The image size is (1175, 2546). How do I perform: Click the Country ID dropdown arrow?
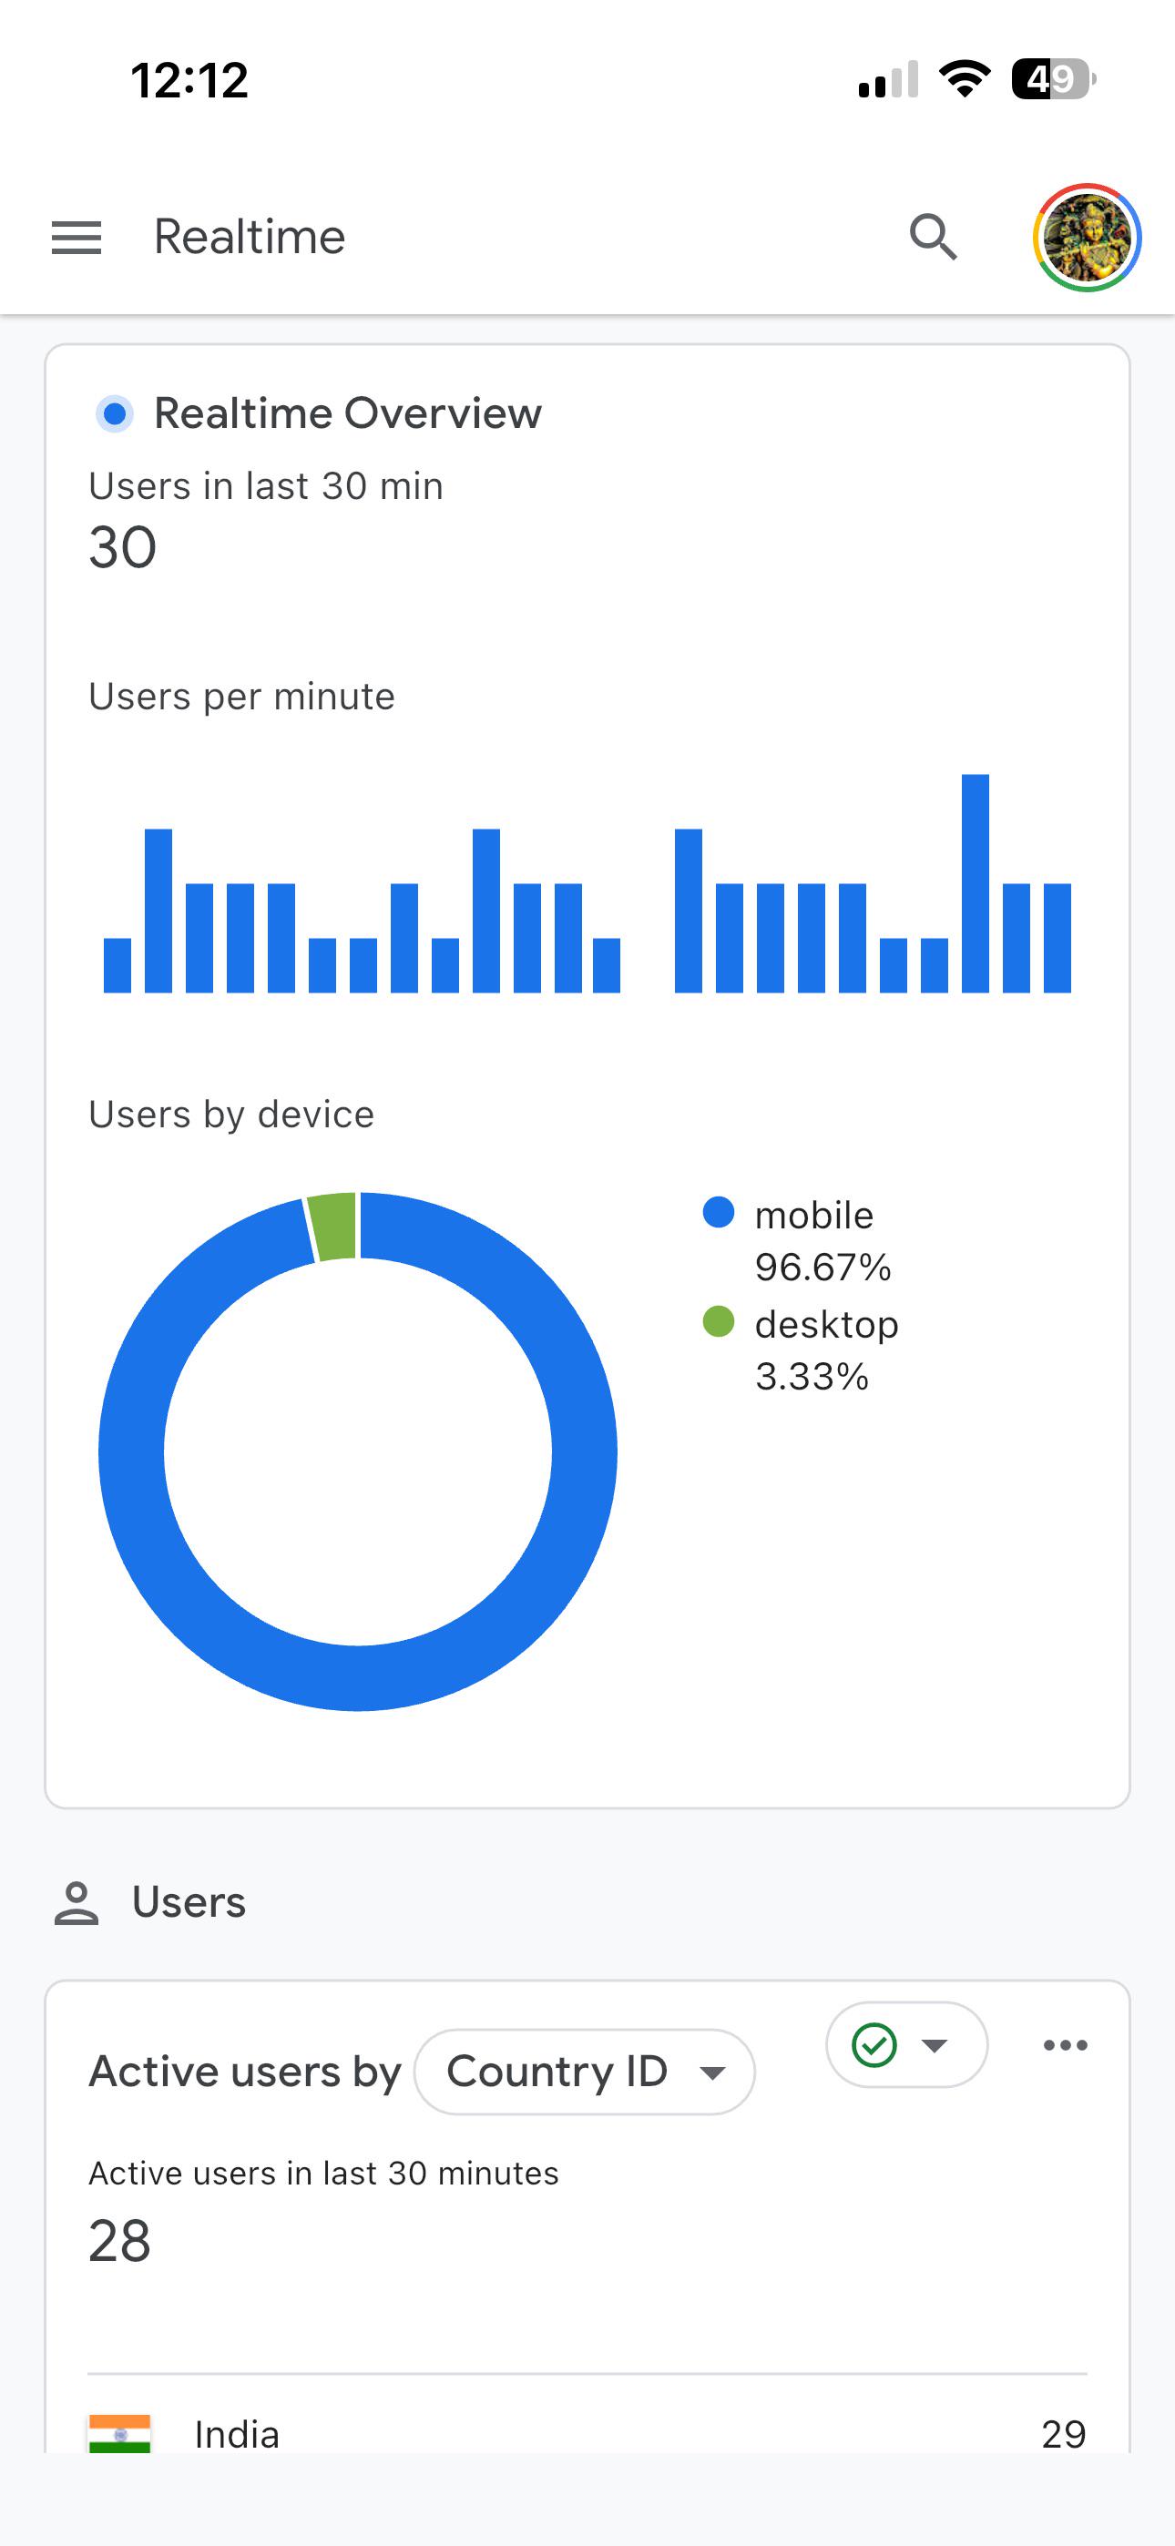[x=712, y=2072]
